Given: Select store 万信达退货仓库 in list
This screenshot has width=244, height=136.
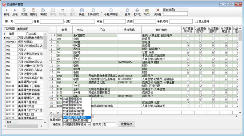Looking at the screenshot, I should pos(25,74).
